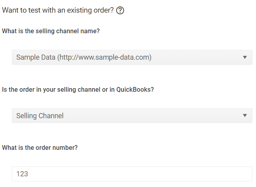The image size is (256, 187).
Task: Click the empty right side of order number box
Action: [222, 174]
